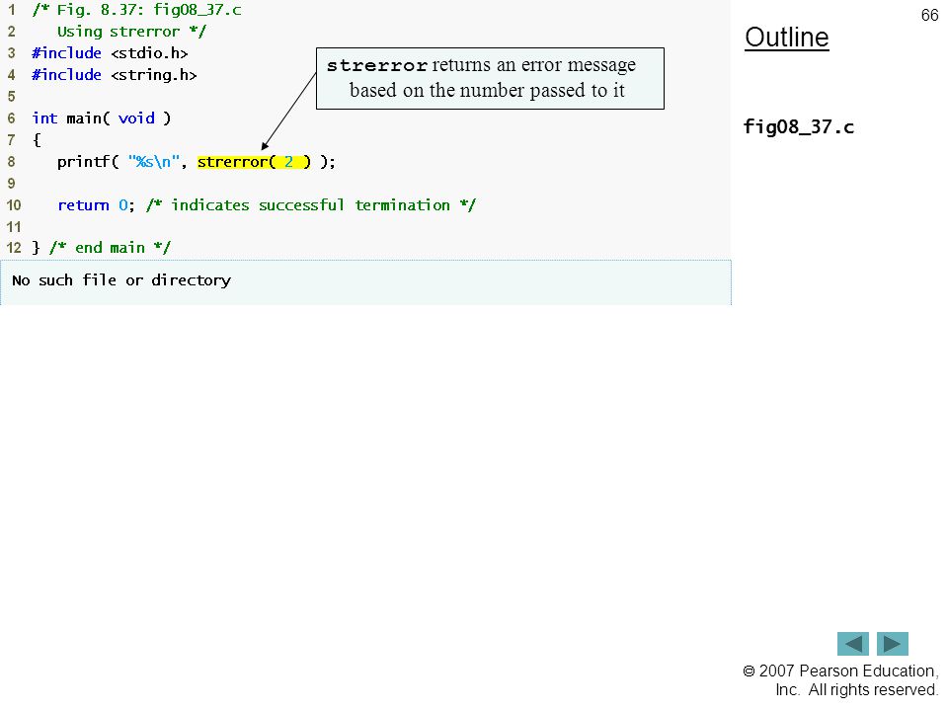This screenshot has width=948, height=711.
Task: Click the strerror callout text box
Action: [490, 79]
